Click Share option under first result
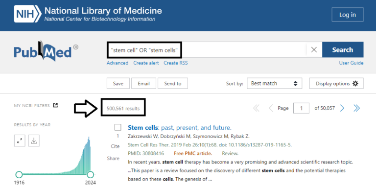376x188 pixels. point(113,158)
